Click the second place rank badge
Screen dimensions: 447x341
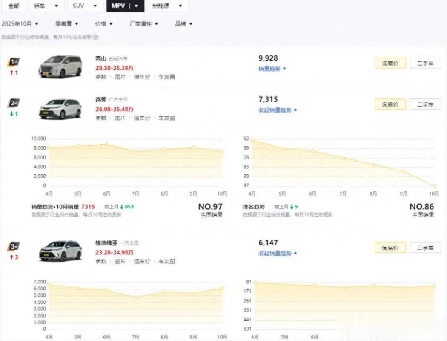(x=14, y=103)
